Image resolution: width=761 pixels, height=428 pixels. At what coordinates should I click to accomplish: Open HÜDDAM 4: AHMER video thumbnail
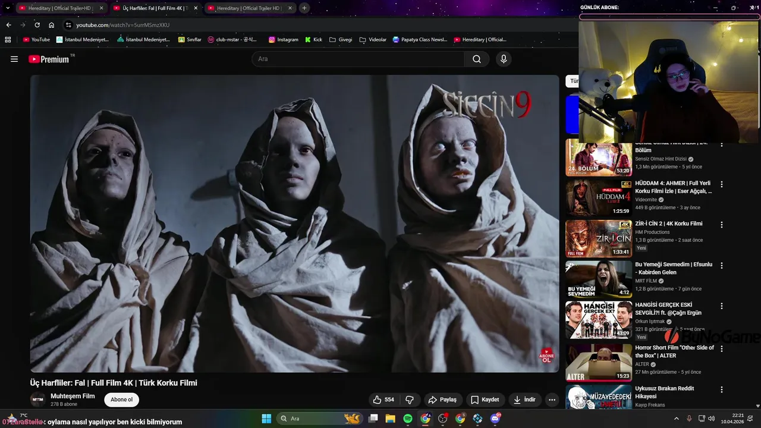coord(599,198)
